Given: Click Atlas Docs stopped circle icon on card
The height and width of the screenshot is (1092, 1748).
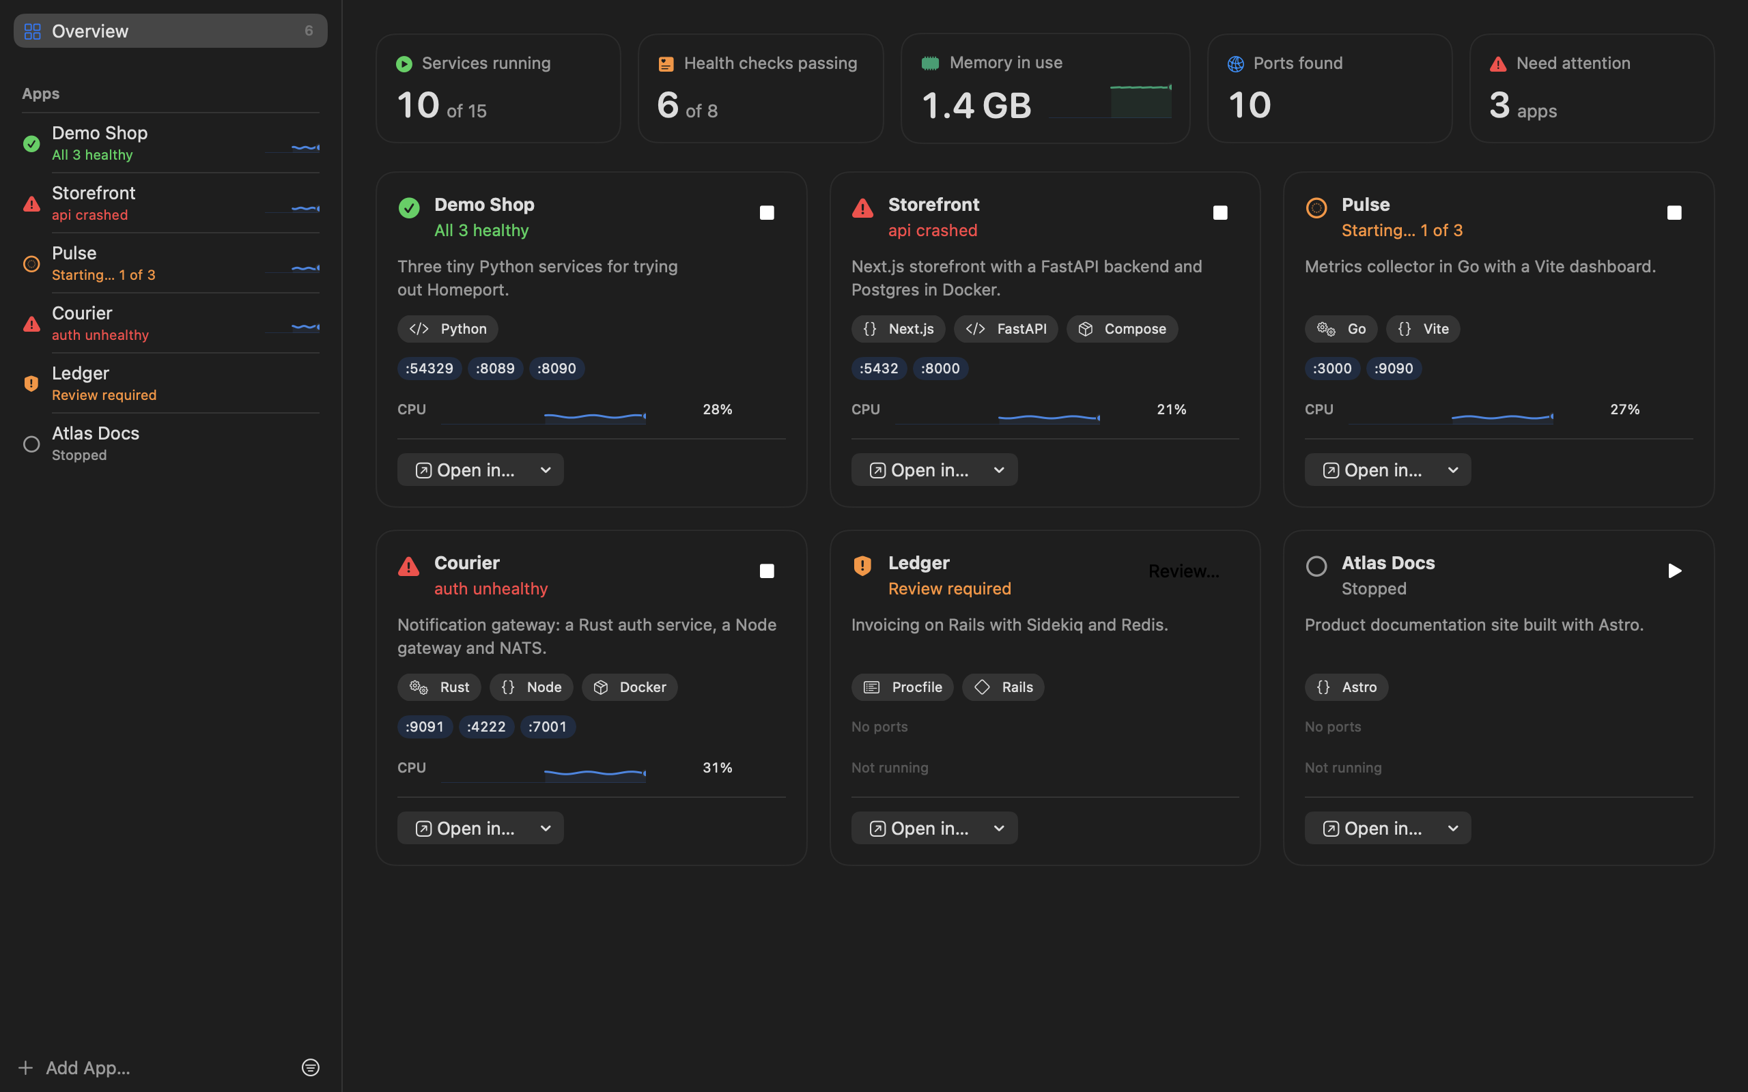Looking at the screenshot, I should (1316, 566).
